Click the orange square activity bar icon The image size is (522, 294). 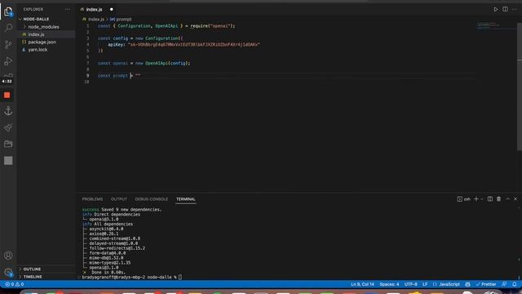point(7,96)
